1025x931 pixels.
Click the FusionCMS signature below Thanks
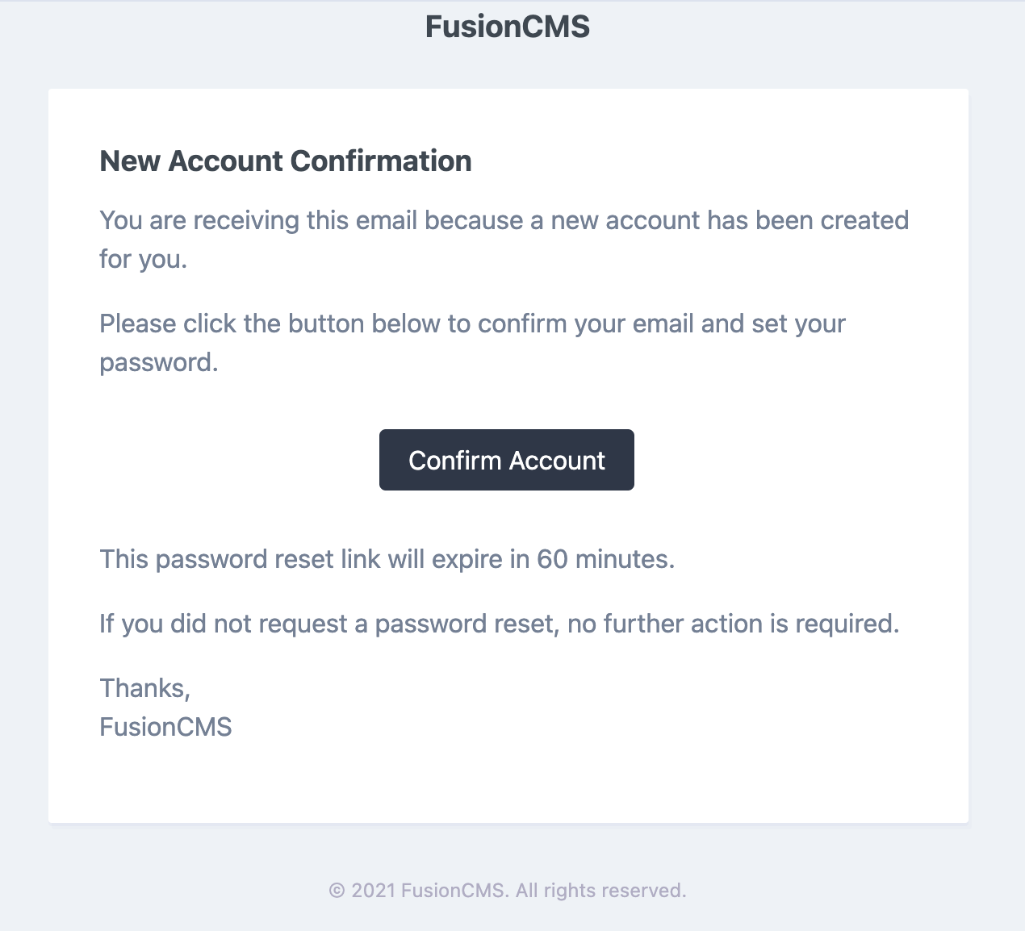pos(166,727)
